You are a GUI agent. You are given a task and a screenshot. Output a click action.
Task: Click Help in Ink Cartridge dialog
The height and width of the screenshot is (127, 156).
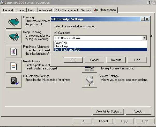(137, 60)
